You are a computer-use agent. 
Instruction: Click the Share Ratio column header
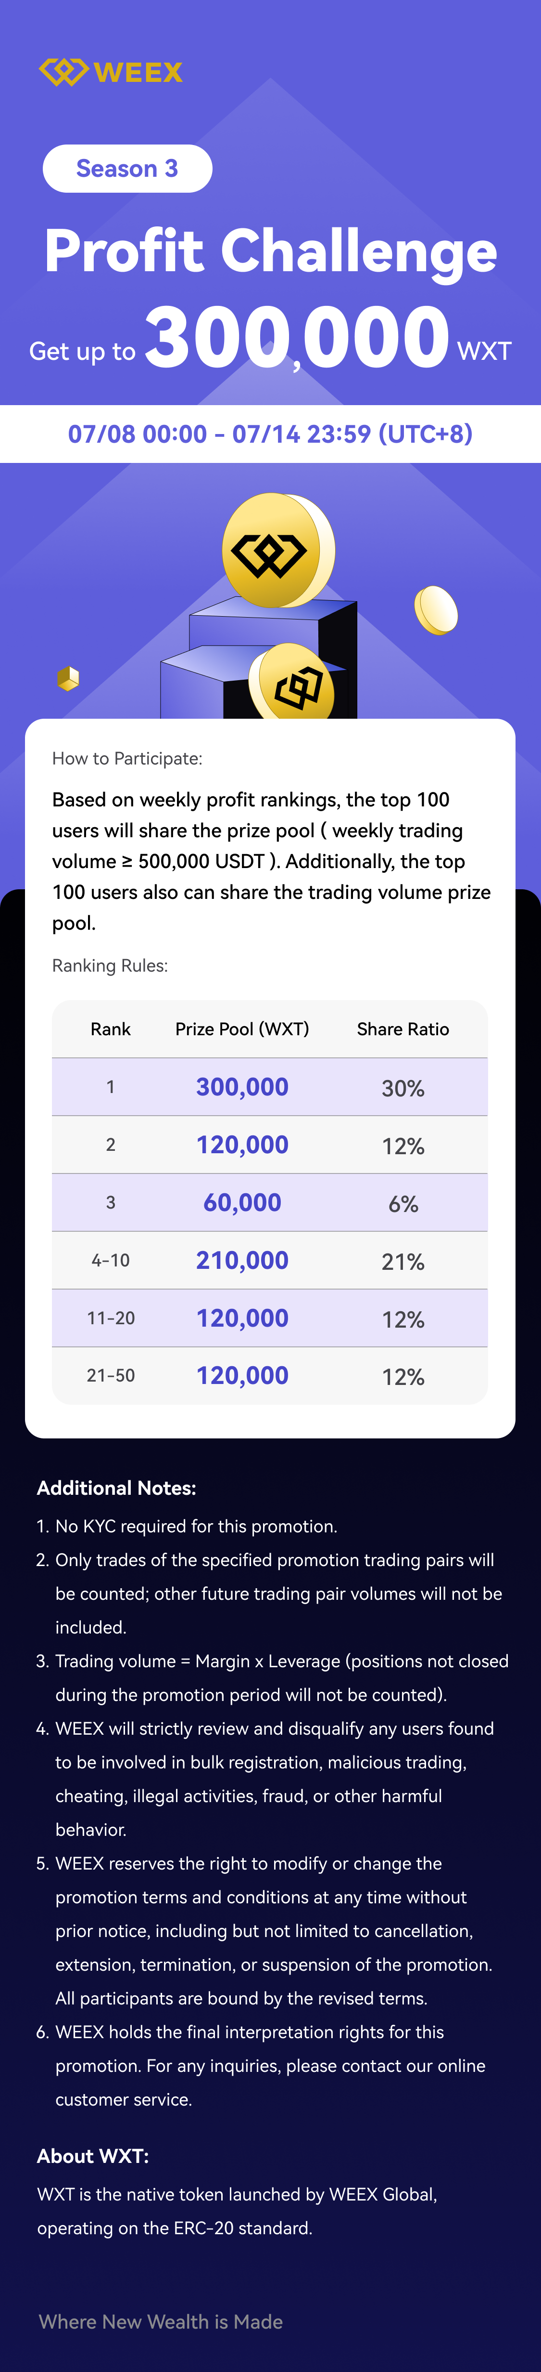point(403,1028)
